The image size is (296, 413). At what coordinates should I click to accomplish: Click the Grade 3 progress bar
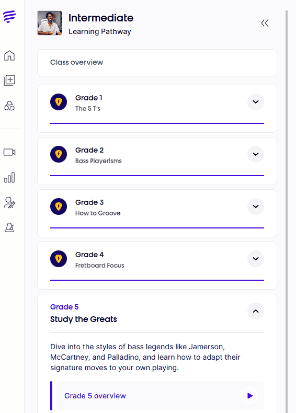point(157,227)
